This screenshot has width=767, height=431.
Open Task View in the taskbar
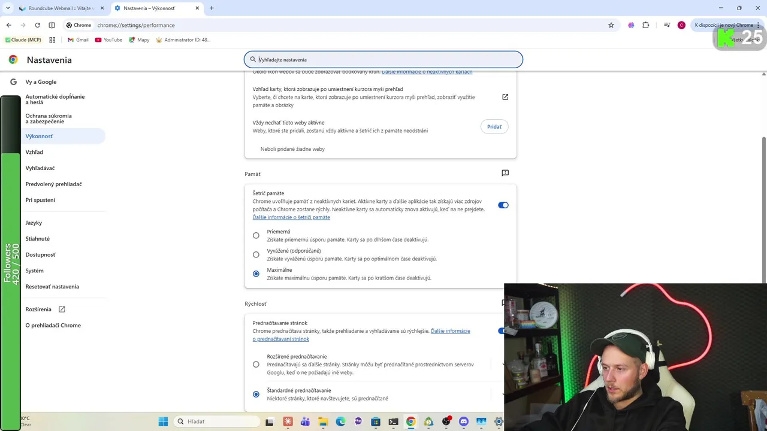pos(270,421)
